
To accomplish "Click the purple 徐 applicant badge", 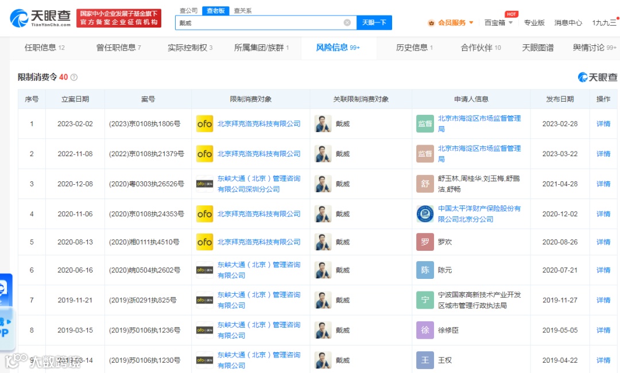I will point(425,330).
